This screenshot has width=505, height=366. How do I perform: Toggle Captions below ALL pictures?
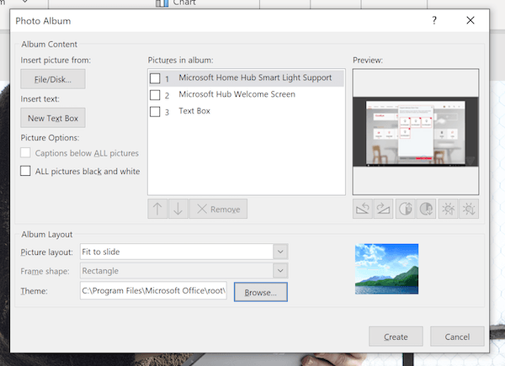tap(25, 152)
